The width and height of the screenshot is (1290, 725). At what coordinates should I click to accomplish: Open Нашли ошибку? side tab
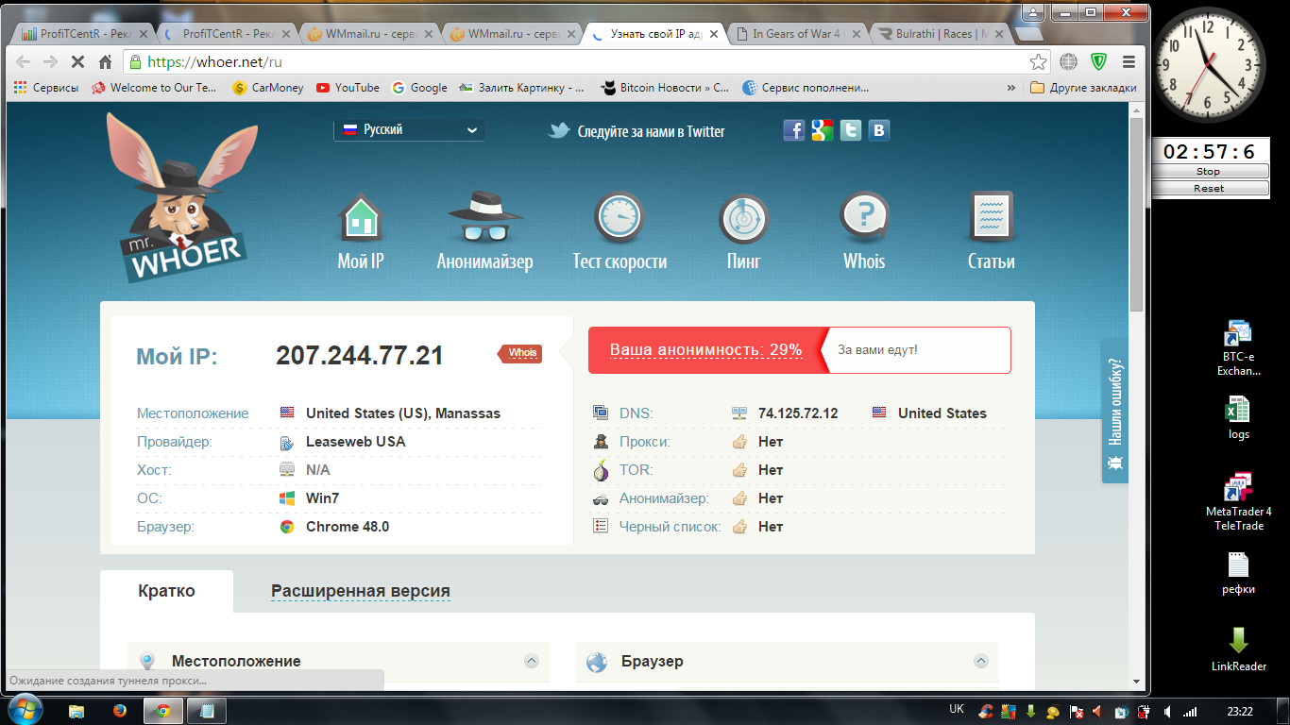coord(1114,411)
